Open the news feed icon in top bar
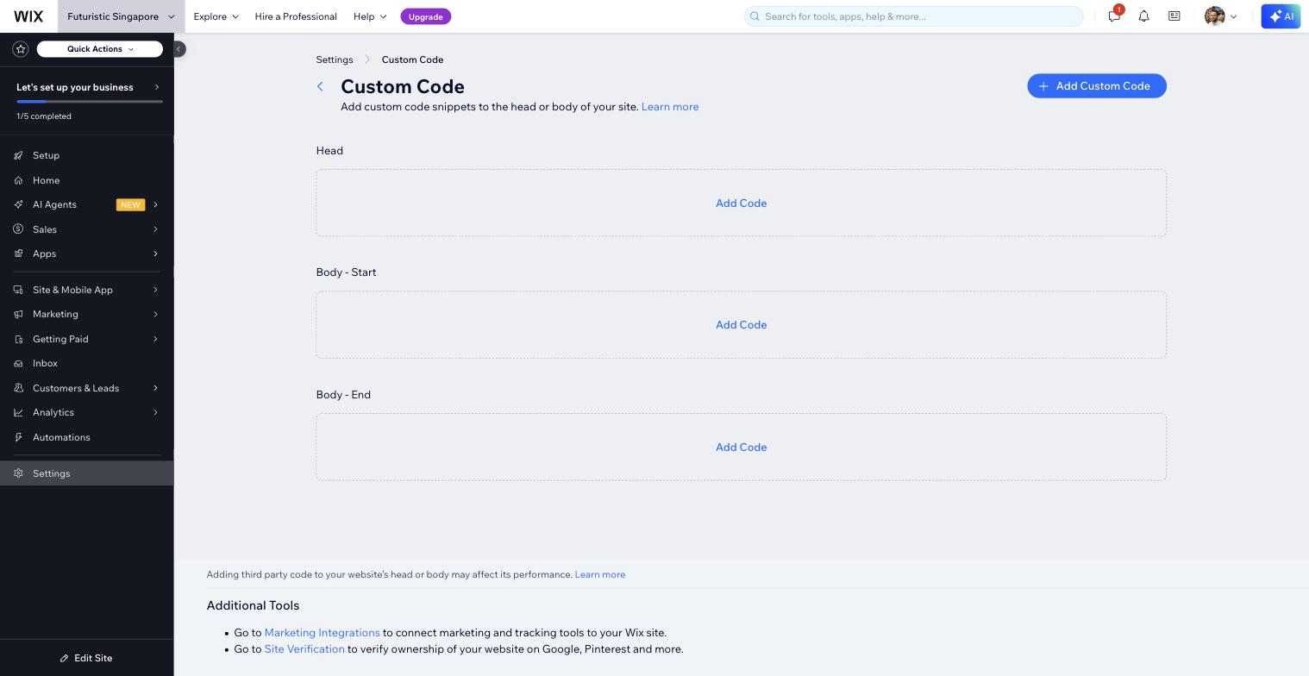This screenshot has height=676, width=1309. tap(1174, 16)
